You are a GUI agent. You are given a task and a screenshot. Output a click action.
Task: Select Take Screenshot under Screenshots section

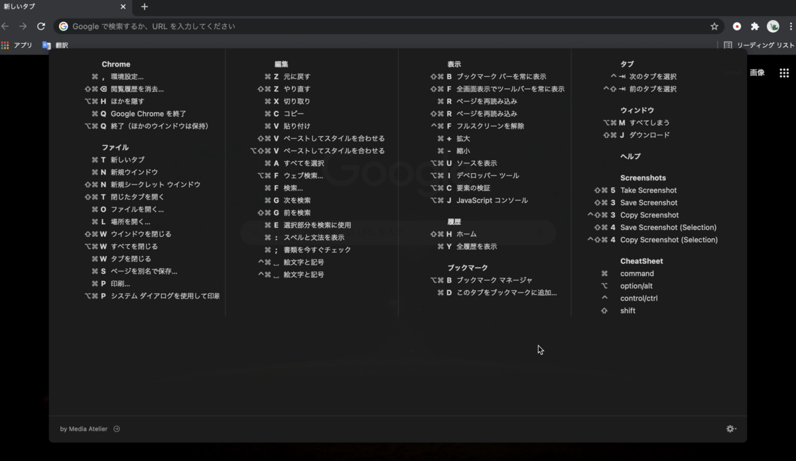coord(648,190)
